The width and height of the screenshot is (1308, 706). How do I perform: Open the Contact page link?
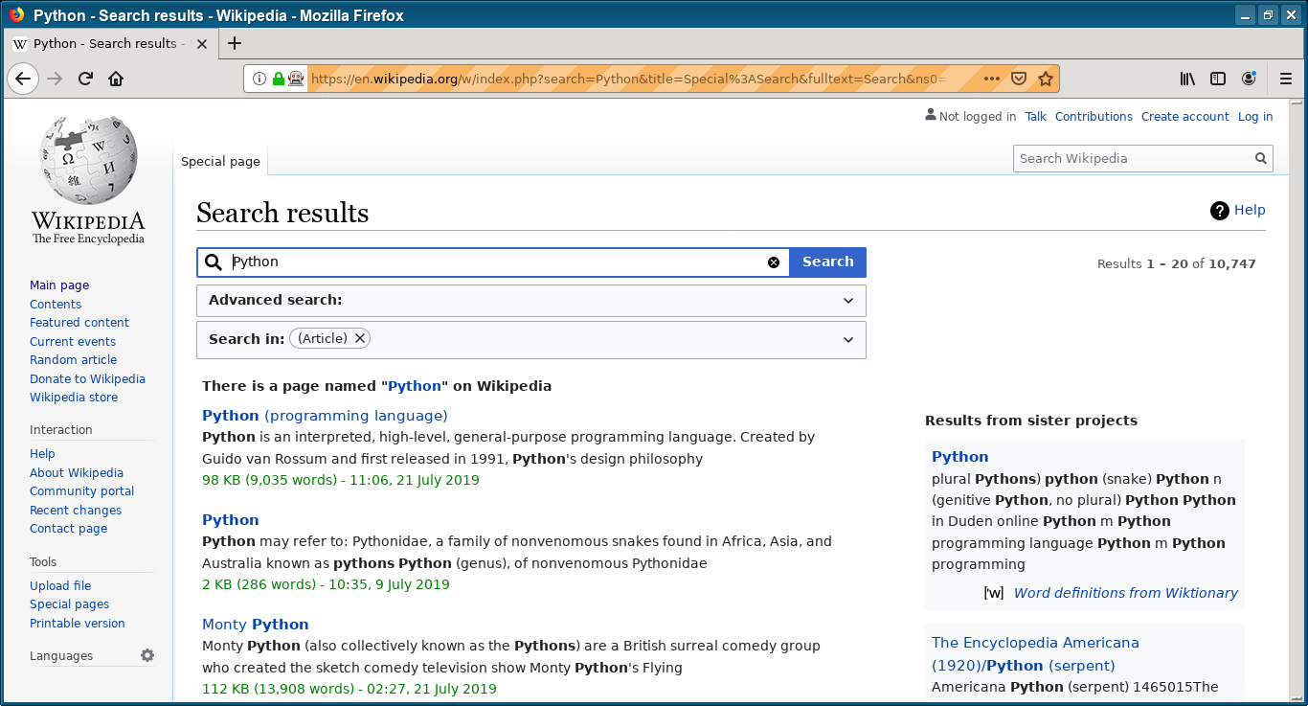(x=69, y=529)
